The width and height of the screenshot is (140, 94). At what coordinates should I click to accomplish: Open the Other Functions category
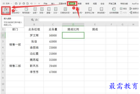101,11
